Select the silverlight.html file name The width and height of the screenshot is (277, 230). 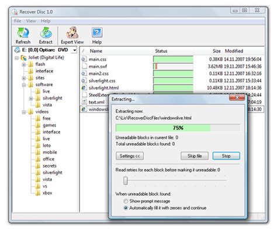[x=103, y=88]
